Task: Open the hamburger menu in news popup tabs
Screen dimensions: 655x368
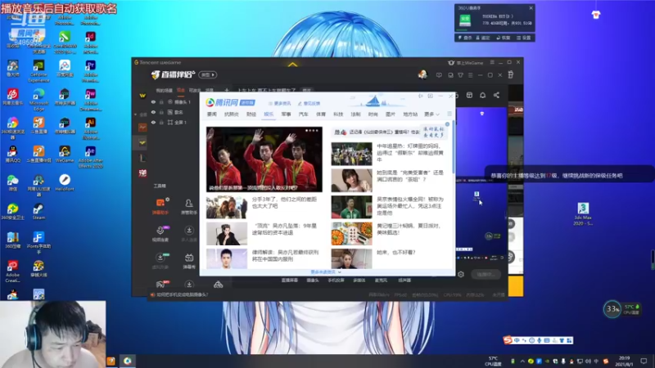Action: (449, 114)
